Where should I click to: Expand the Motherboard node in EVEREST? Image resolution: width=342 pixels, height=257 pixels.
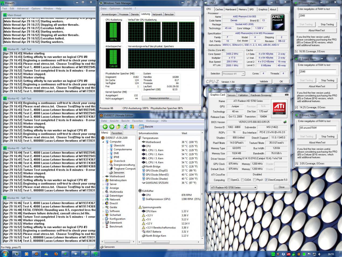(103, 176)
